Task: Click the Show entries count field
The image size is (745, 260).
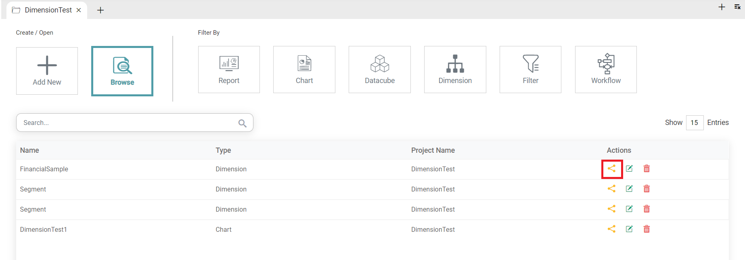Action: [694, 123]
